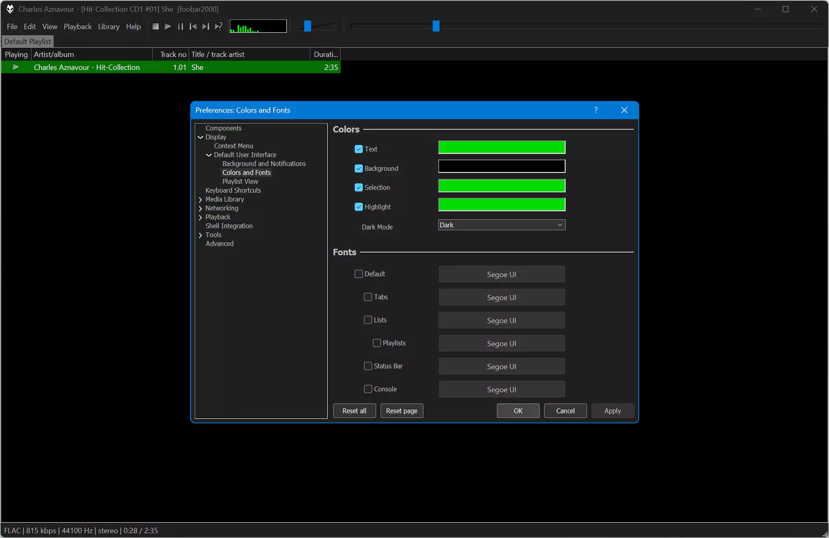Expand the Playback tree node in Preferences
The height and width of the screenshot is (538, 829).
(201, 217)
